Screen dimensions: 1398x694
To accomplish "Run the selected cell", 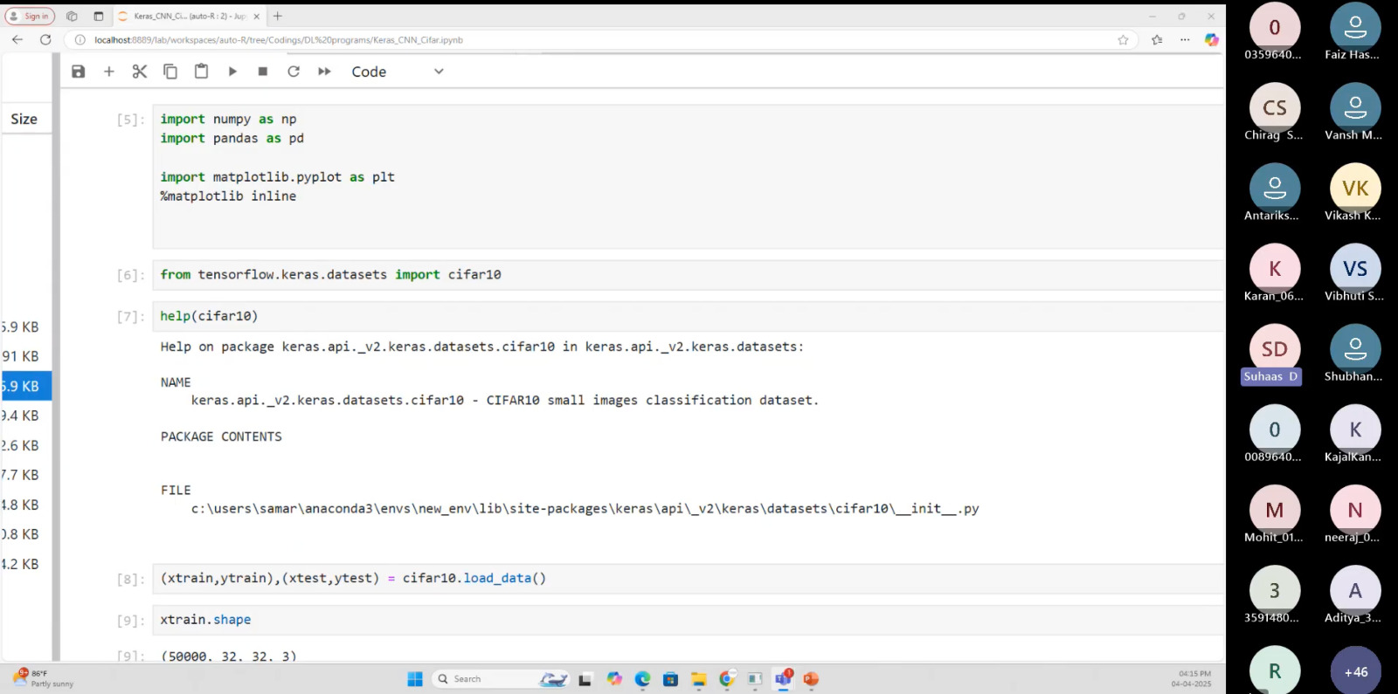I will coord(232,72).
